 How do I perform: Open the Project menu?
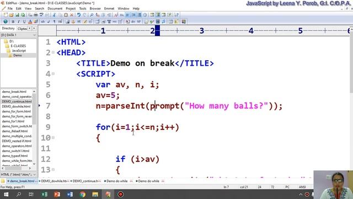point(71,9)
